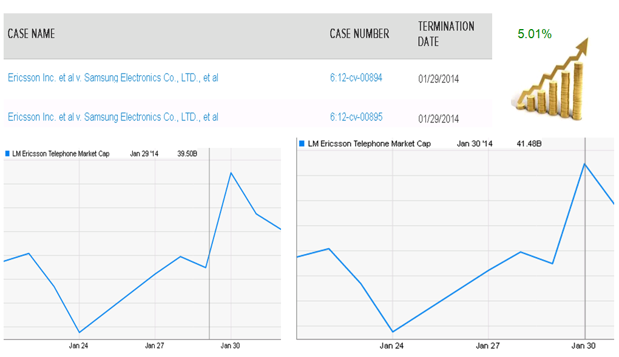Click the peak point of left chart line

231,173
